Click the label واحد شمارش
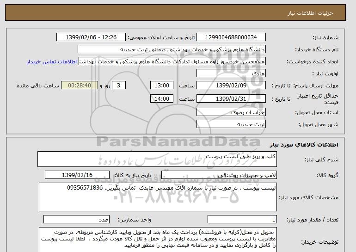356x252 pixels. (x=135, y=220)
